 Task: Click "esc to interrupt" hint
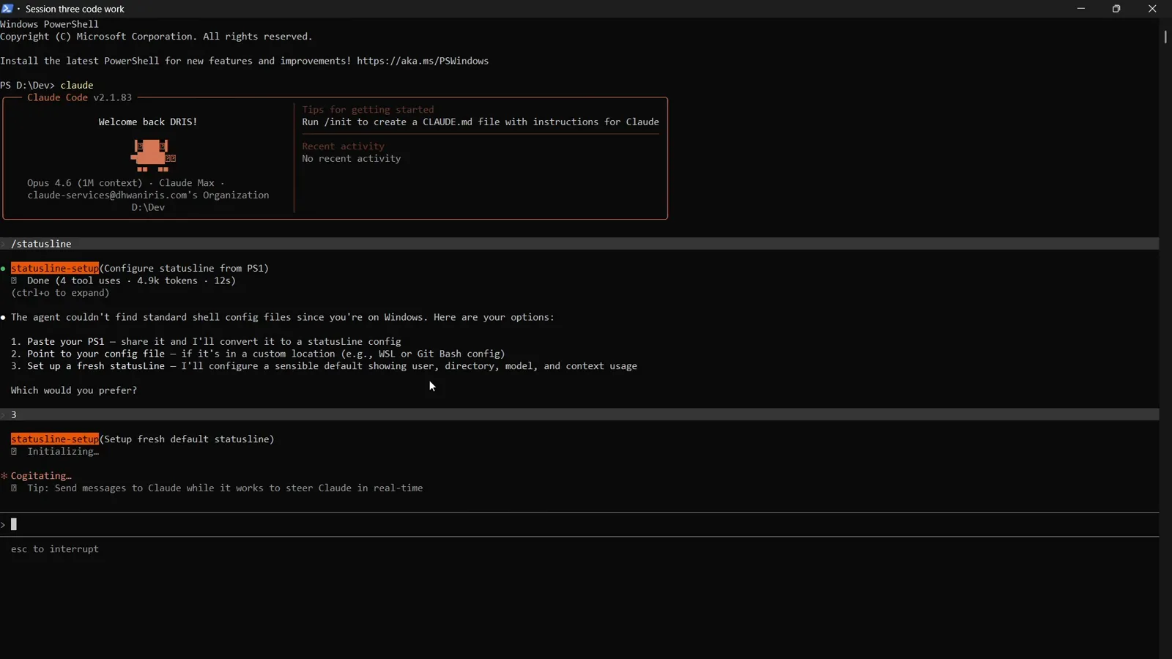pyautogui.click(x=55, y=549)
